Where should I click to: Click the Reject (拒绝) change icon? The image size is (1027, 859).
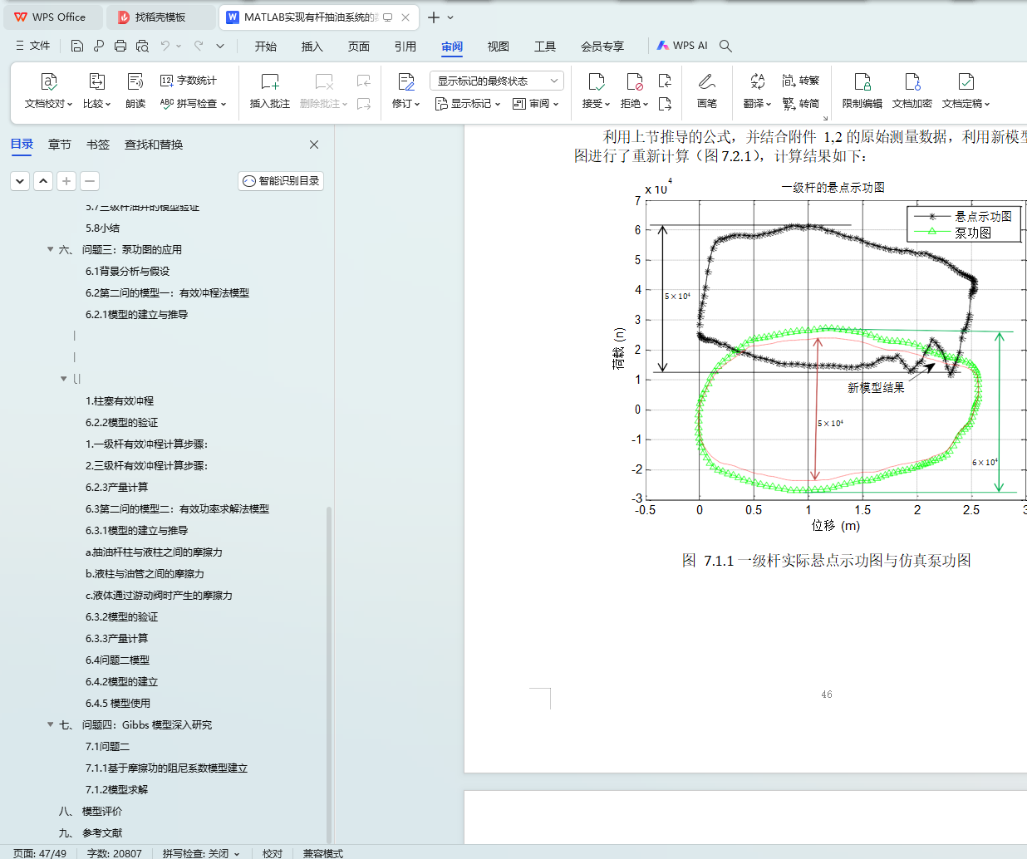(x=634, y=81)
